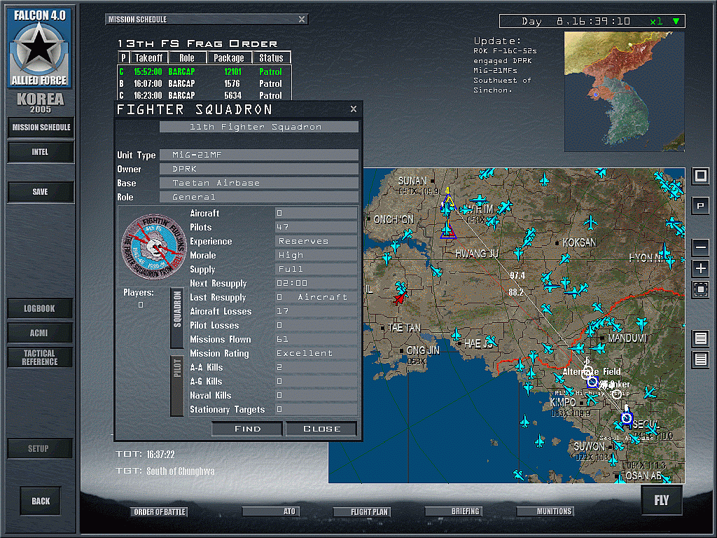Open the Briefing tab
Image resolution: width=717 pixels, height=538 pixels.
pos(453,511)
